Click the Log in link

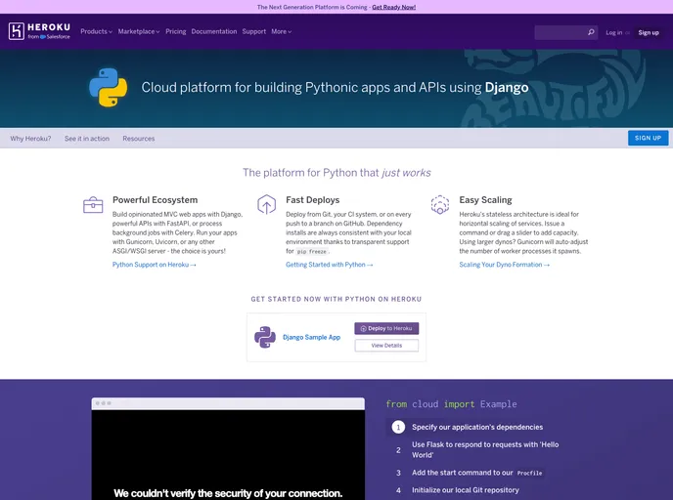click(x=613, y=32)
